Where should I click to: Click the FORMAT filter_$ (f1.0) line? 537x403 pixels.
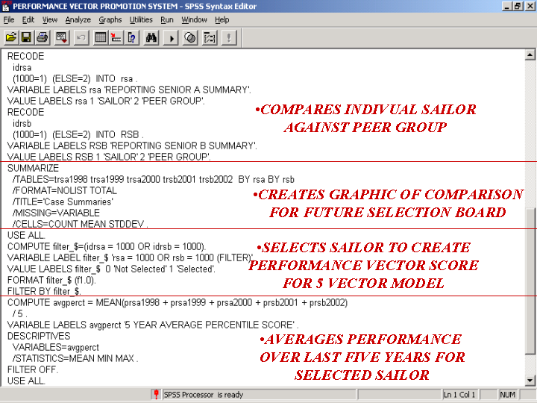click(51, 280)
